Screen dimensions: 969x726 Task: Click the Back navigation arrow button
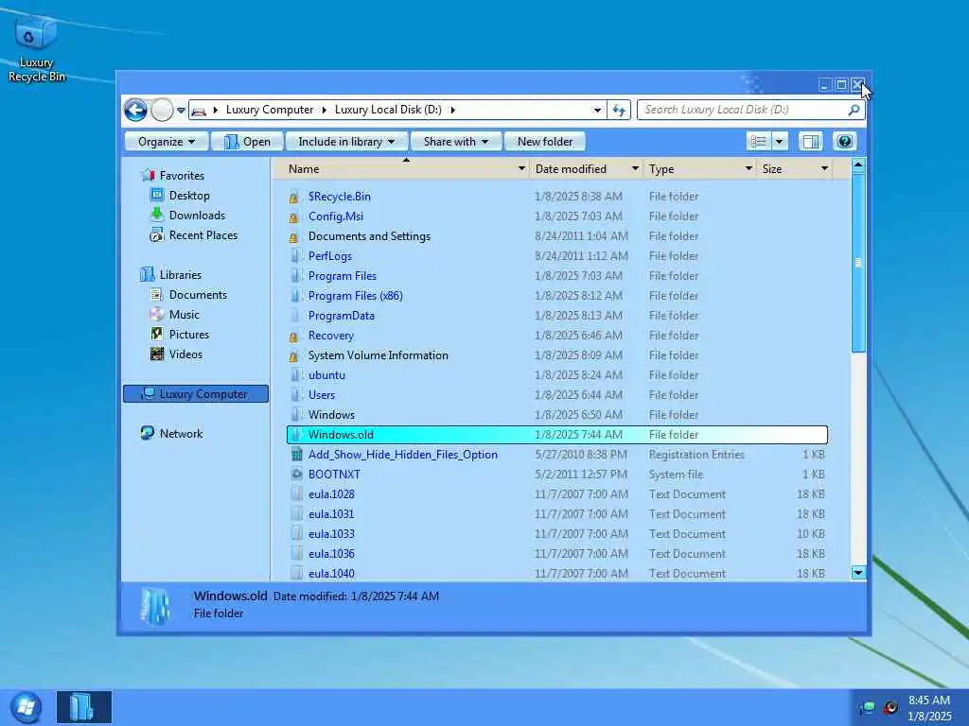coord(135,110)
